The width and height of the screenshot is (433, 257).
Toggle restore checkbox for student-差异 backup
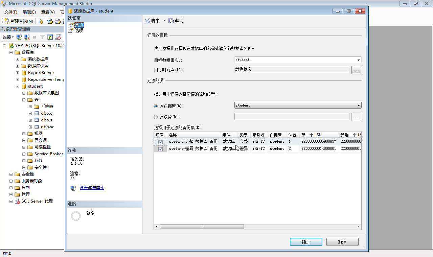tap(161, 149)
